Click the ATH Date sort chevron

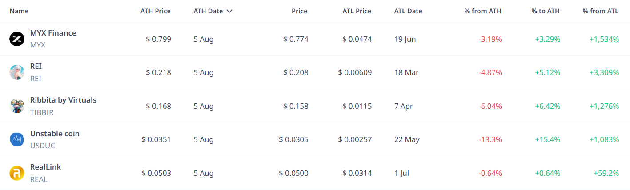pyautogui.click(x=229, y=11)
